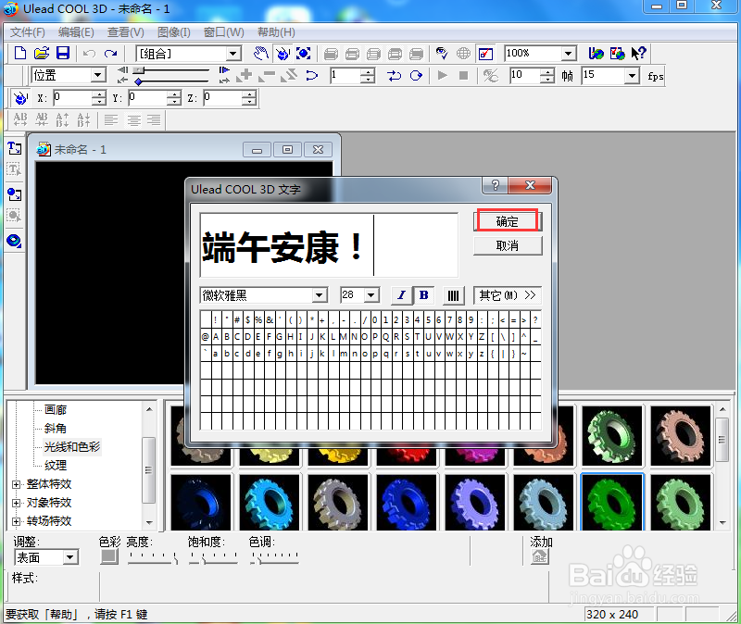Open the 位置 property dropdown
Image resolution: width=741 pixels, height=624 pixels.
(98, 76)
